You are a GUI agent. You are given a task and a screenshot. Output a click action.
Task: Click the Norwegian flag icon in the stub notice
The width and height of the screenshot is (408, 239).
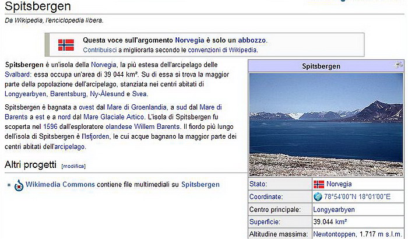click(x=66, y=45)
